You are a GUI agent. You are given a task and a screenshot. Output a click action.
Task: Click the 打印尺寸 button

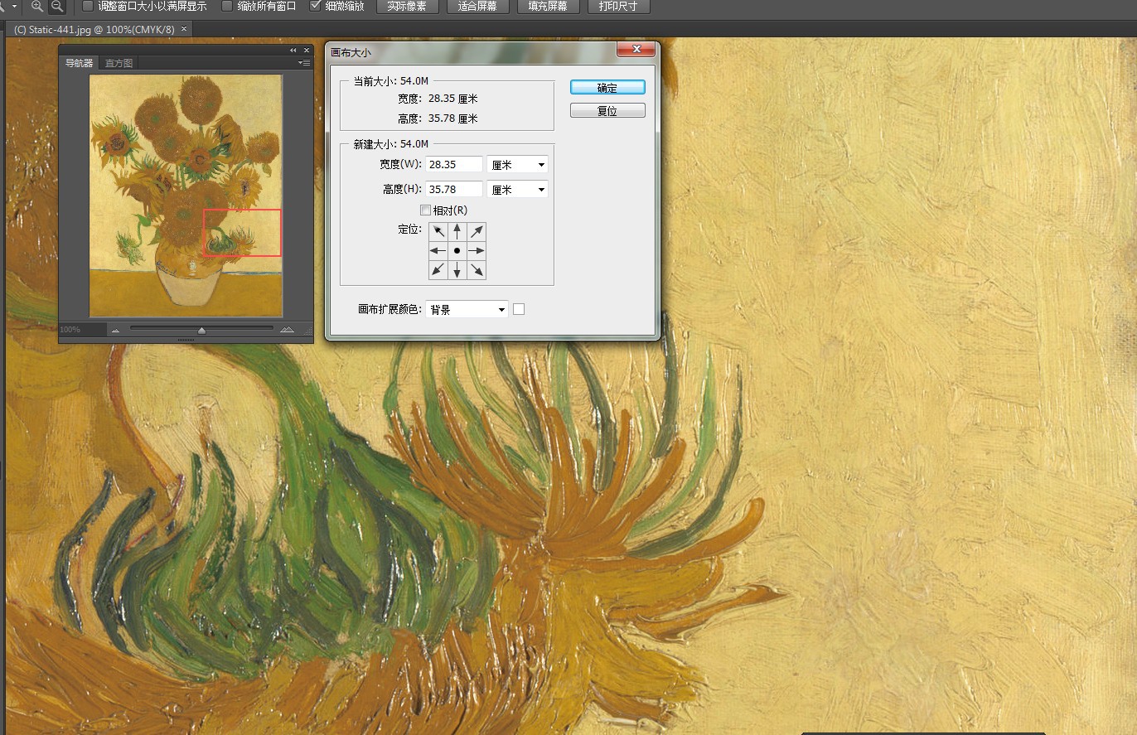click(618, 7)
